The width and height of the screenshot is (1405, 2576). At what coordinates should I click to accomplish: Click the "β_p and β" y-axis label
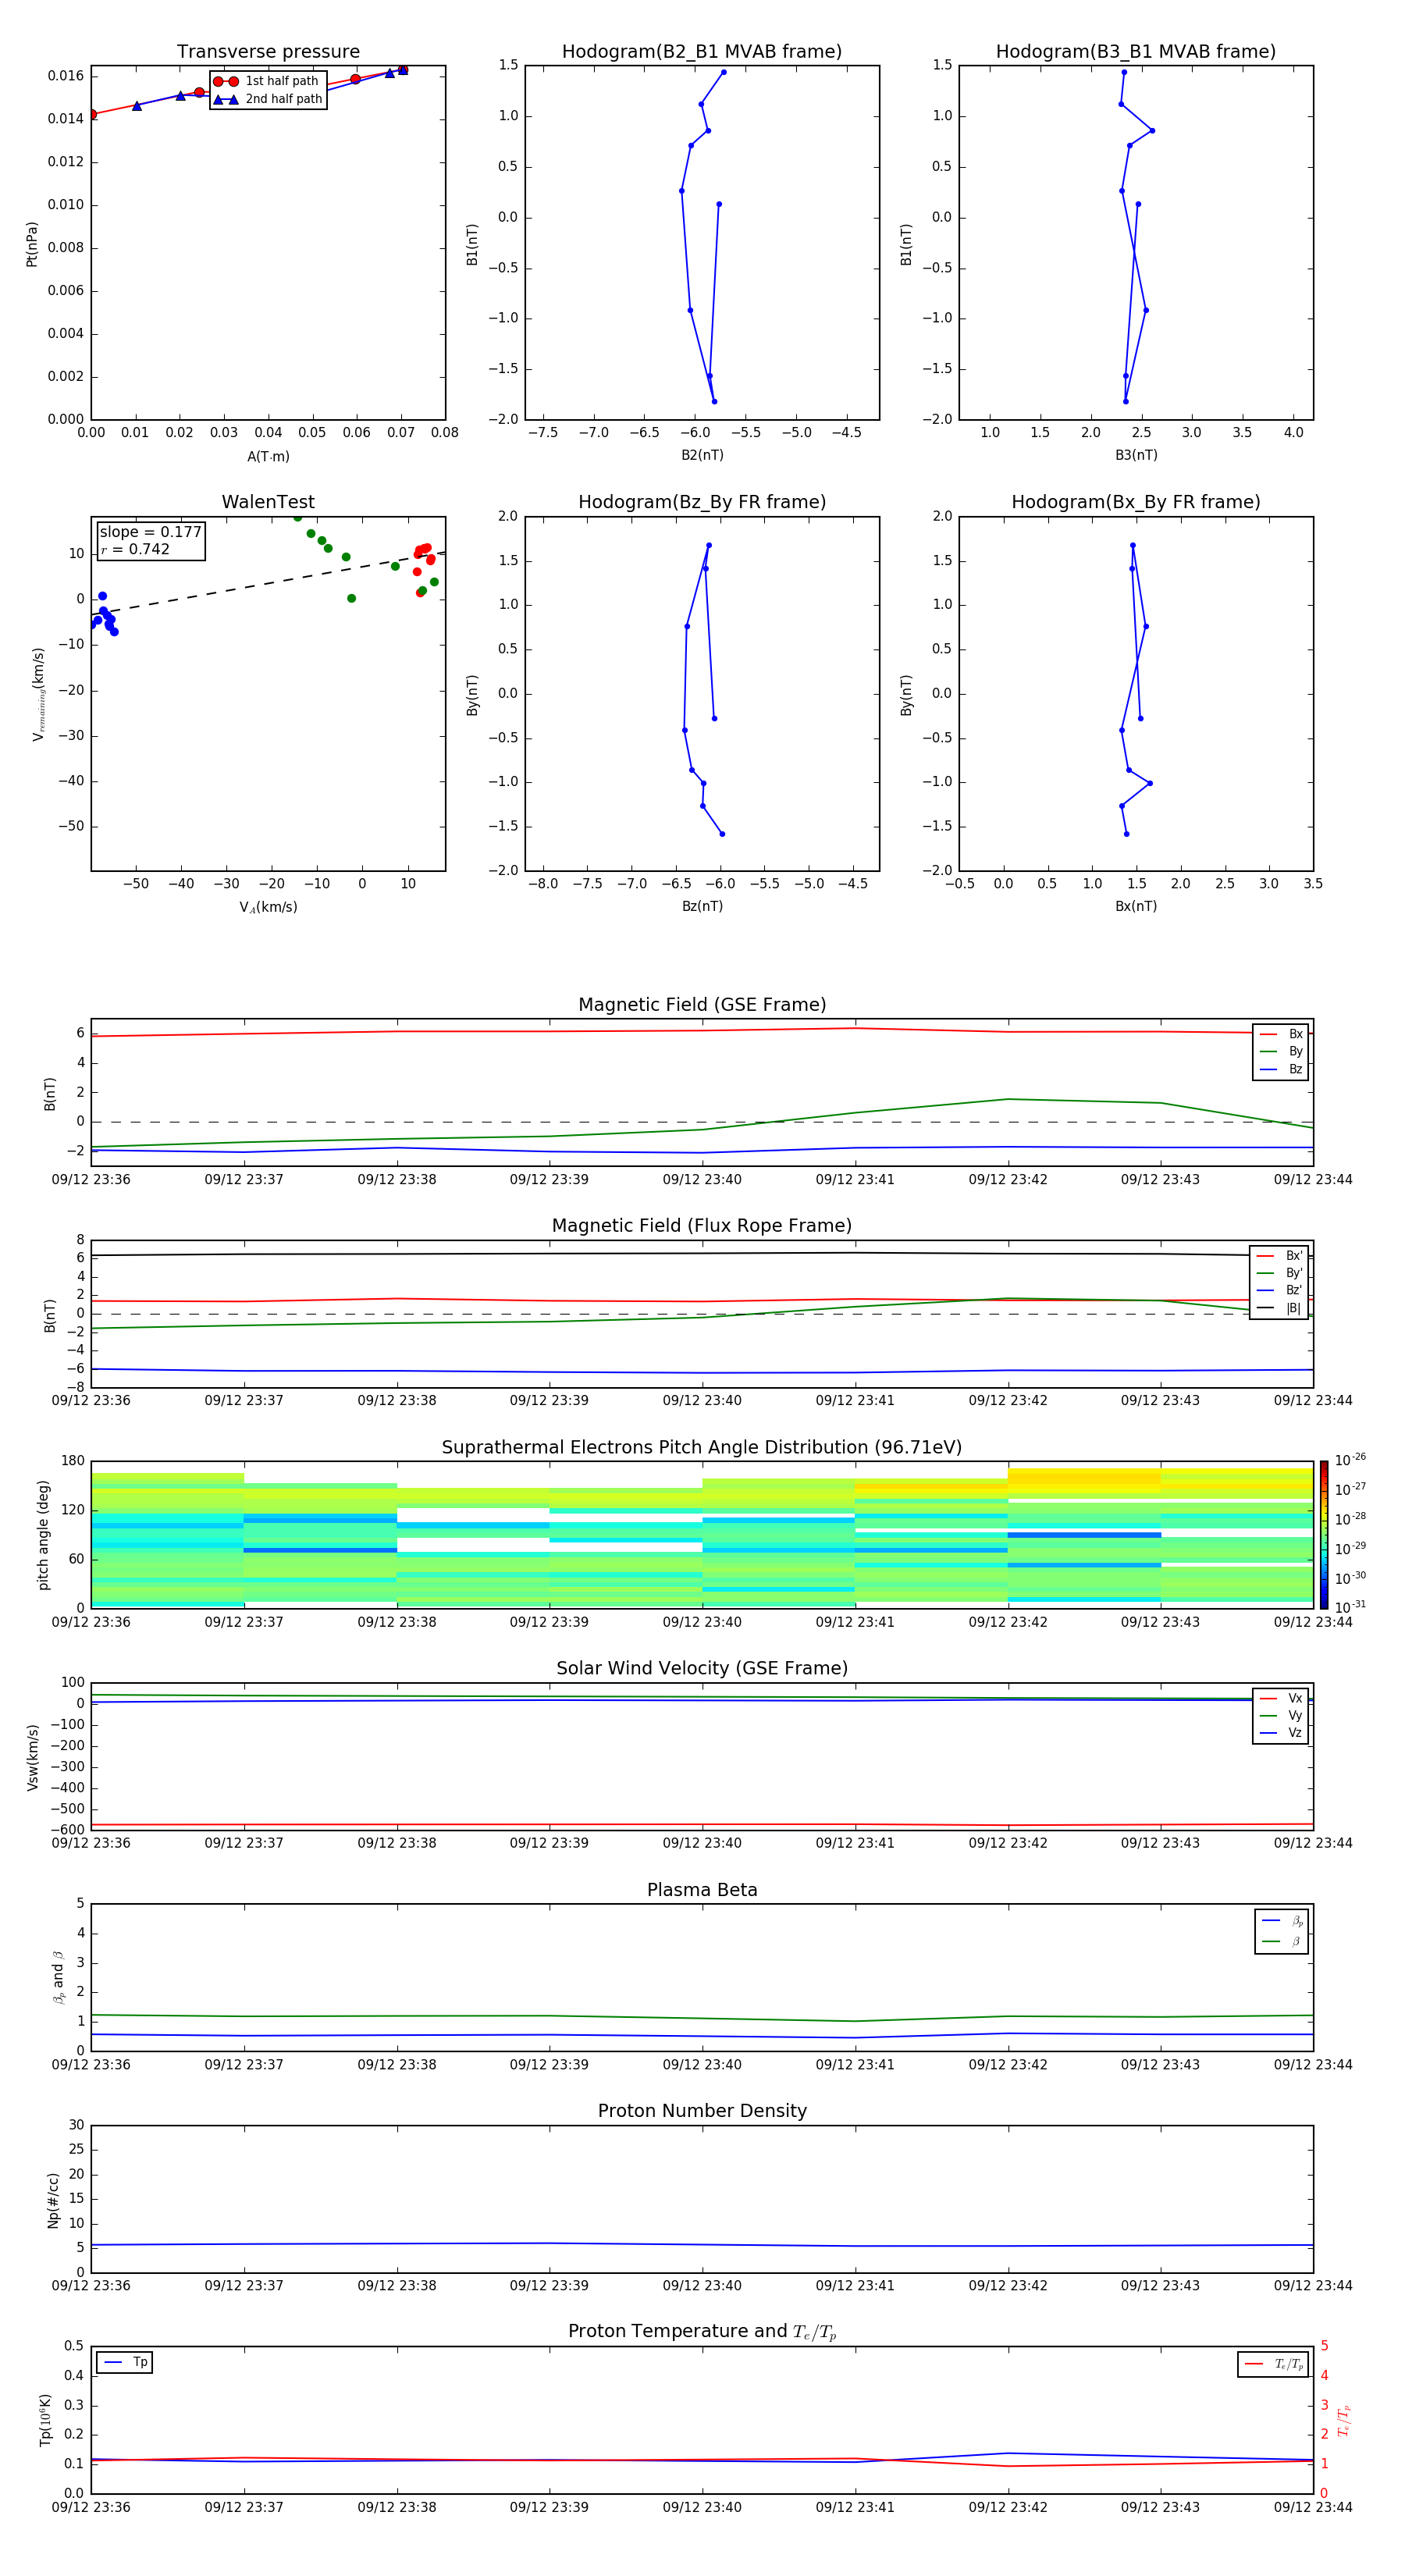(x=58, y=1977)
